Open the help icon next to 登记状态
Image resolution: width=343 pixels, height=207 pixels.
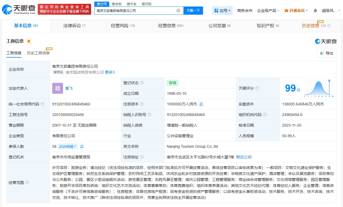point(142,82)
